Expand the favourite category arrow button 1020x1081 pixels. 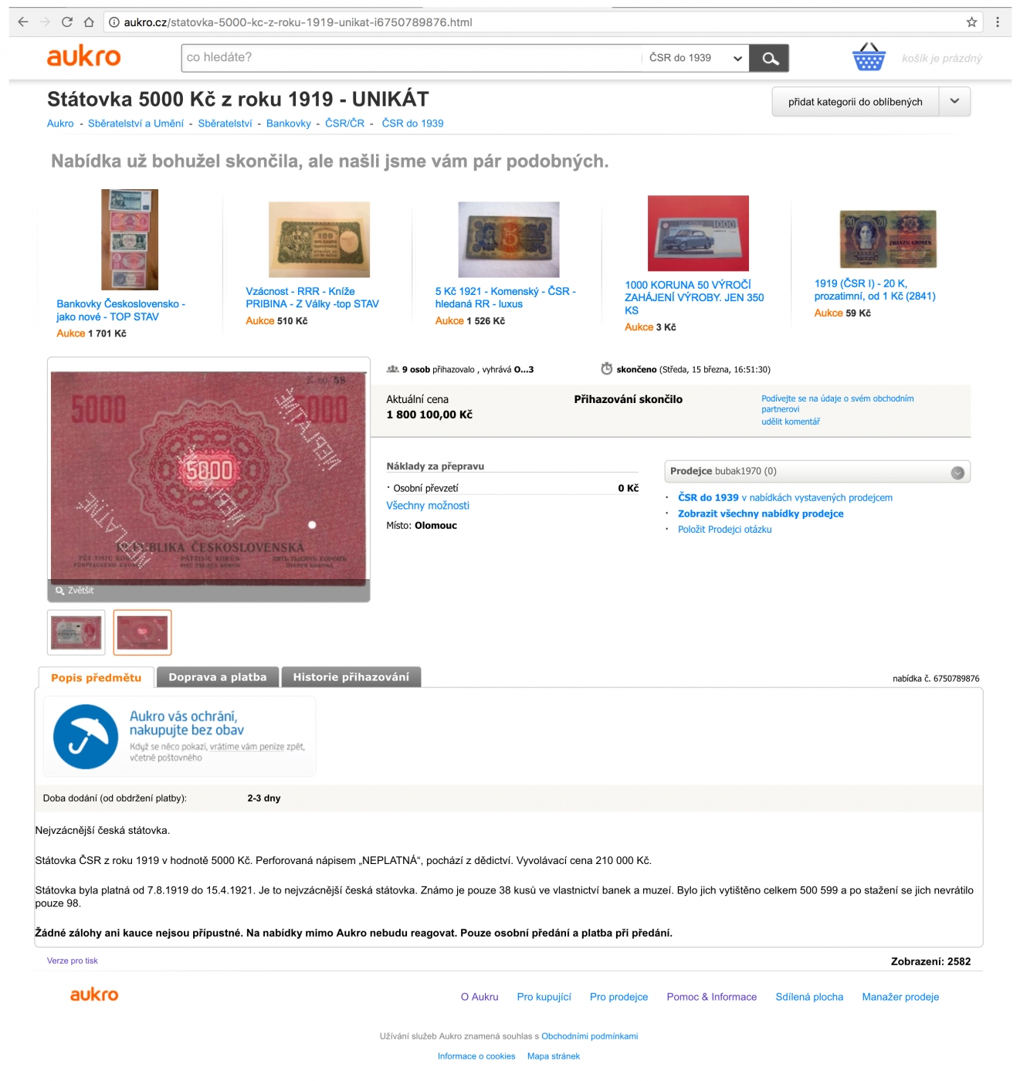click(955, 101)
